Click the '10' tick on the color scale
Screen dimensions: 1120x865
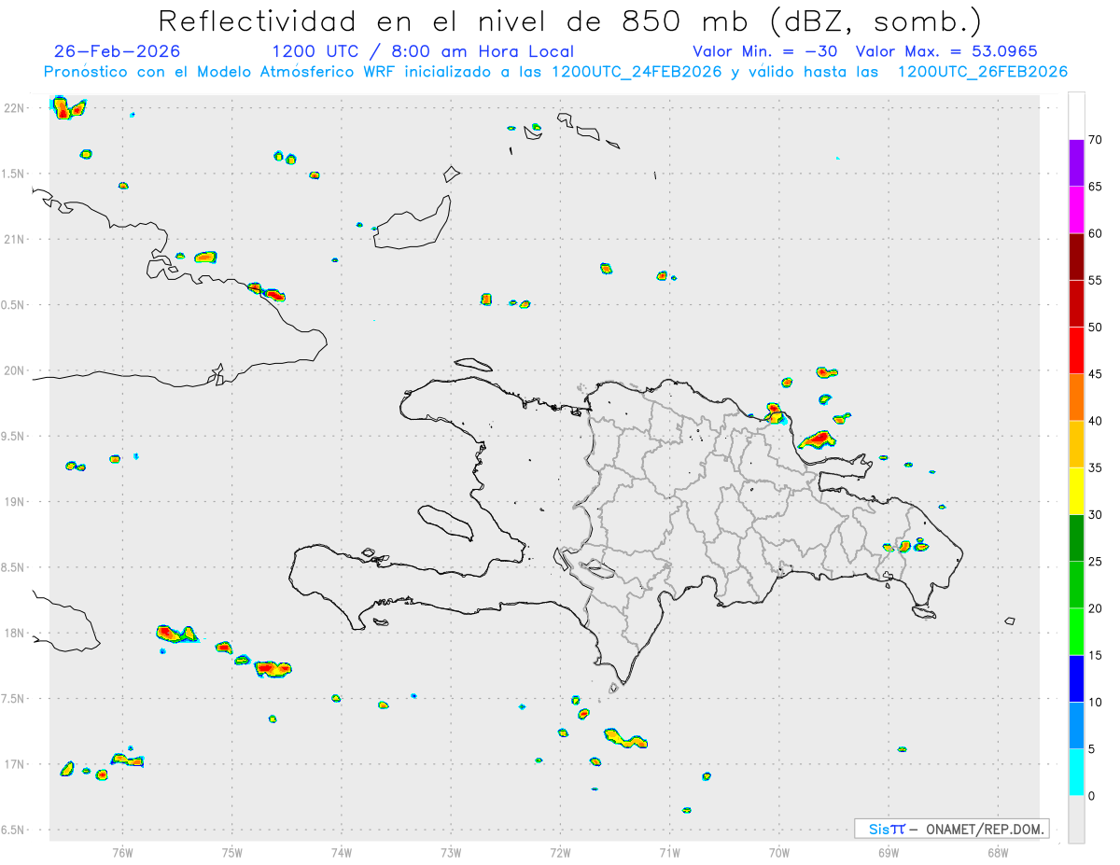[x=1095, y=703]
